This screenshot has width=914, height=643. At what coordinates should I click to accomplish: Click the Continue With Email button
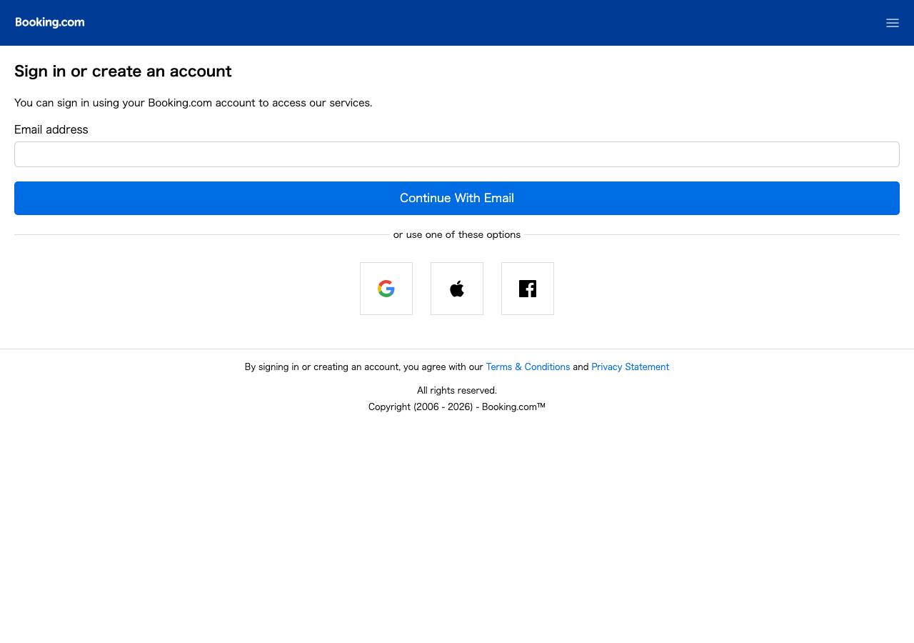[x=457, y=198]
